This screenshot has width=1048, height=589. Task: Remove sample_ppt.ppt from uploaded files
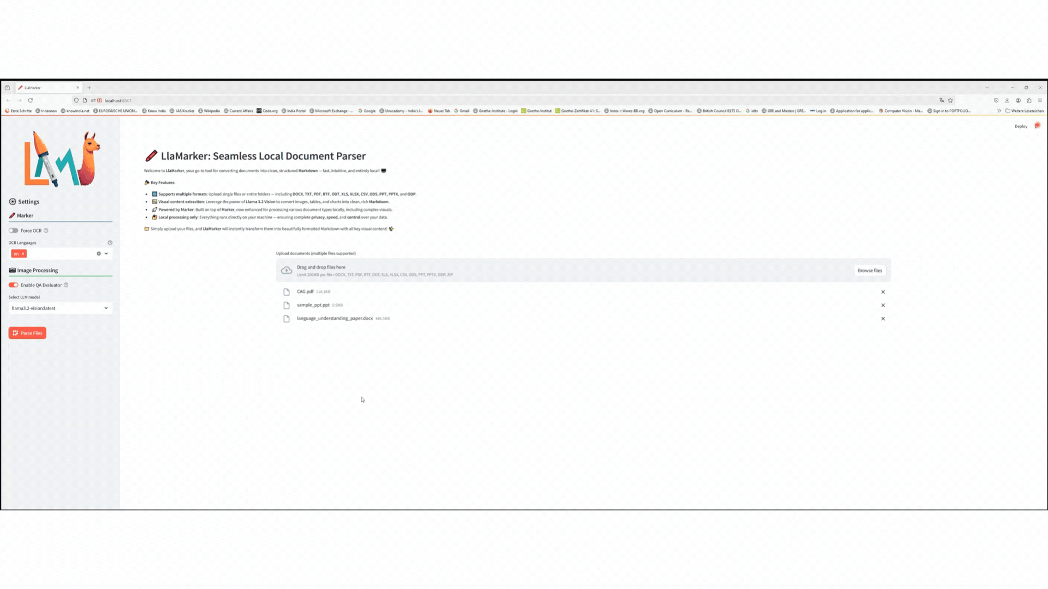pyautogui.click(x=883, y=305)
